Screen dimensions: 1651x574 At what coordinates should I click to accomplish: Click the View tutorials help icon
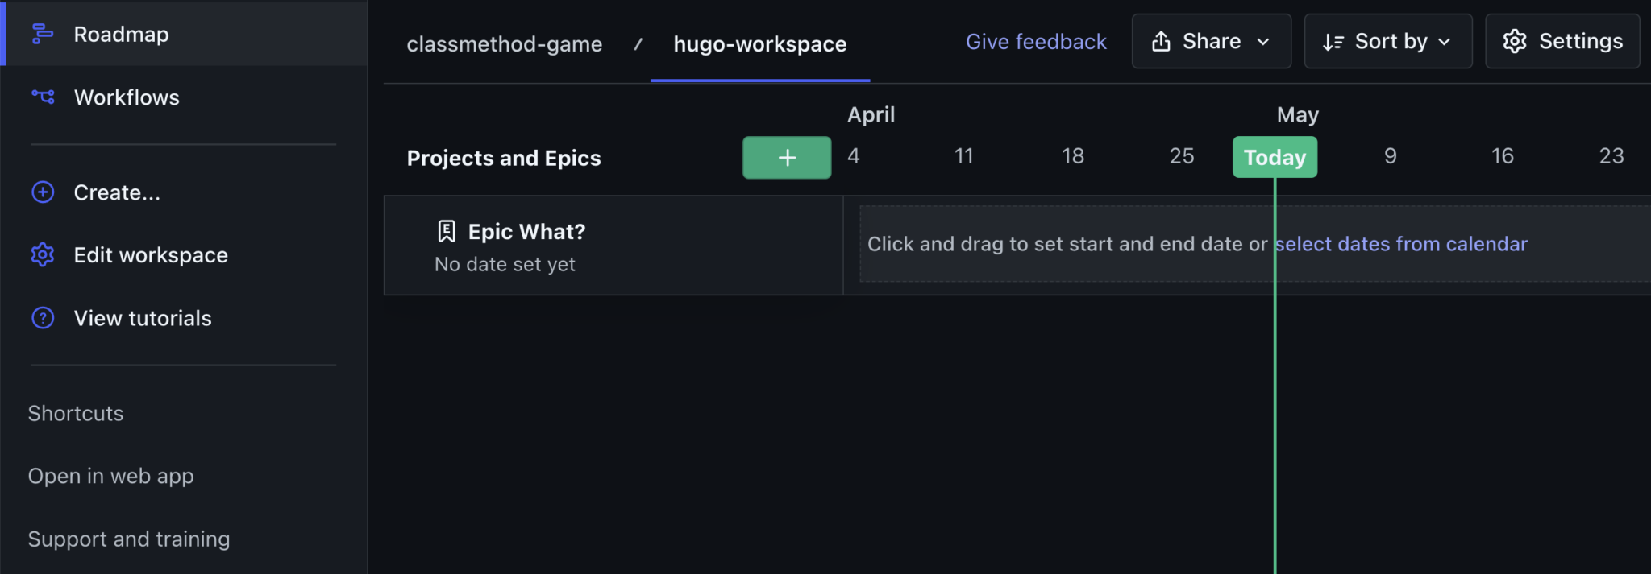coord(42,317)
